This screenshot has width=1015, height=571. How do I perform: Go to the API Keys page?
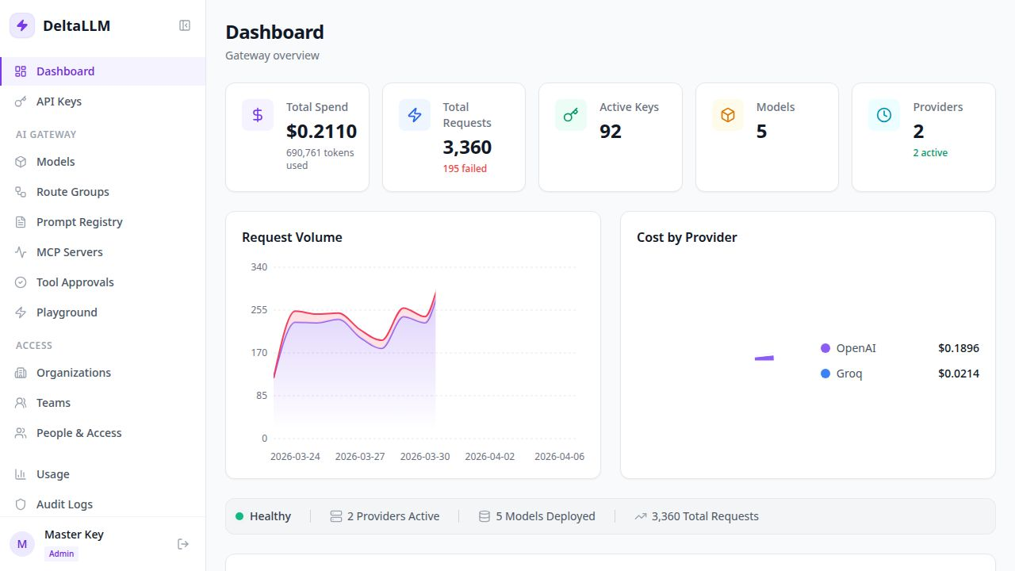tap(103, 102)
